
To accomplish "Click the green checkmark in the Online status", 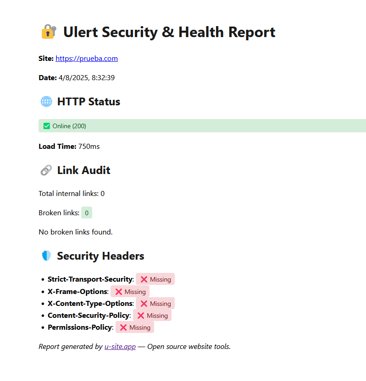I will 47,126.
